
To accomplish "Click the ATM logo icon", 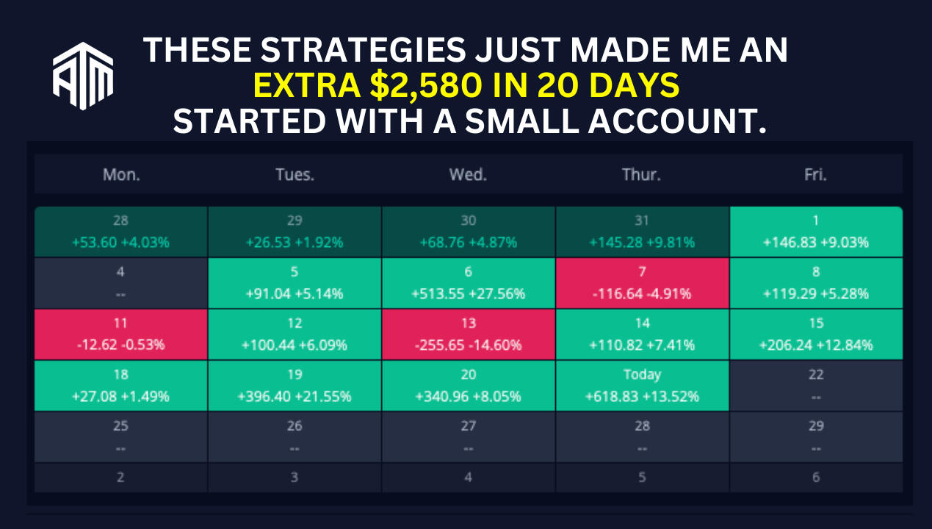I will tap(83, 76).
